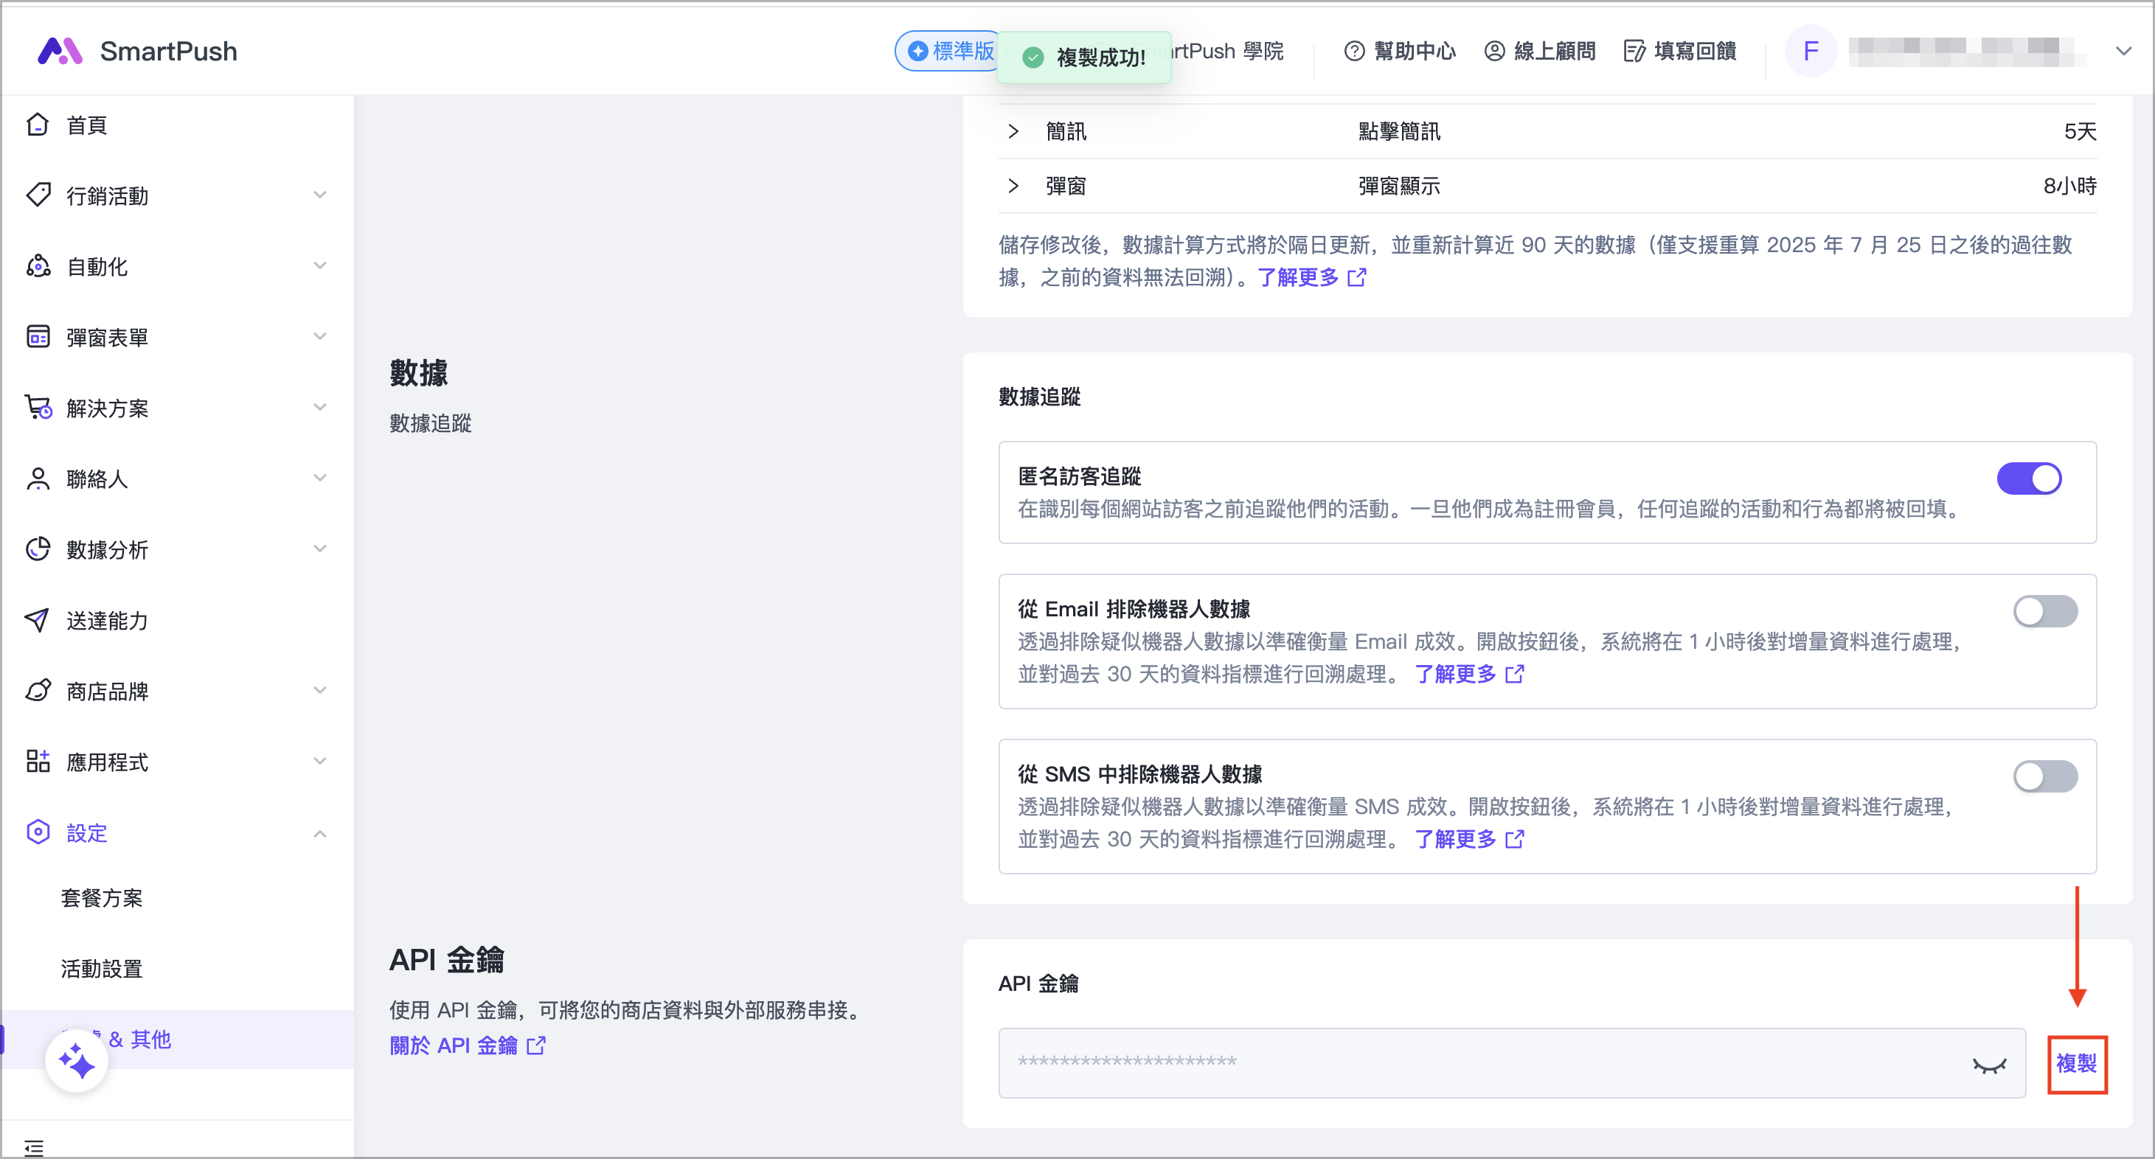This screenshot has width=2155, height=1159.
Task: Open the 首頁 home icon
Action: click(38, 125)
